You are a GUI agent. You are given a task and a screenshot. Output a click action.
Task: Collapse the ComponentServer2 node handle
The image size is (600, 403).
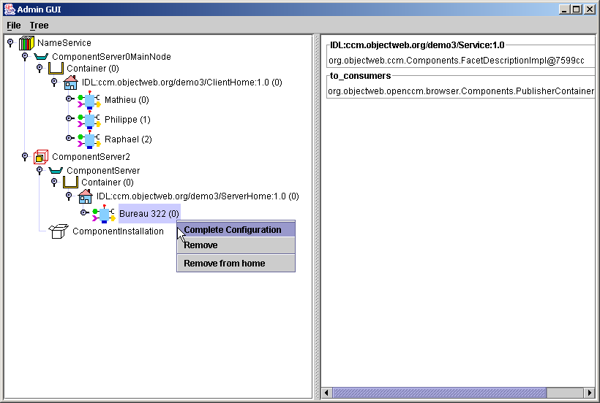[x=25, y=157]
